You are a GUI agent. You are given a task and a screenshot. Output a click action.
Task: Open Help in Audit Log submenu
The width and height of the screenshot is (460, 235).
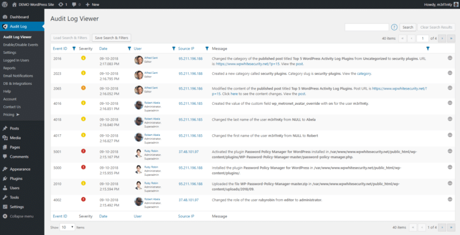(7, 91)
